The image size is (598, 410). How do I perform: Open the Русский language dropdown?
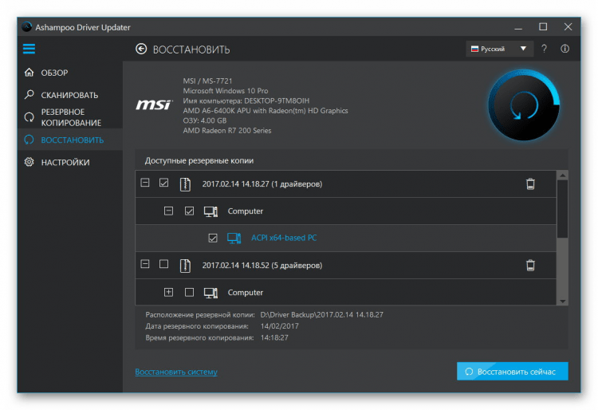pyautogui.click(x=499, y=49)
